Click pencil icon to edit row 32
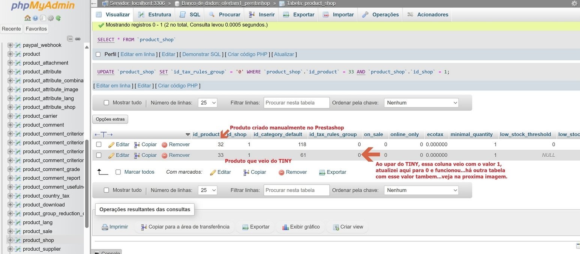 click(x=111, y=145)
